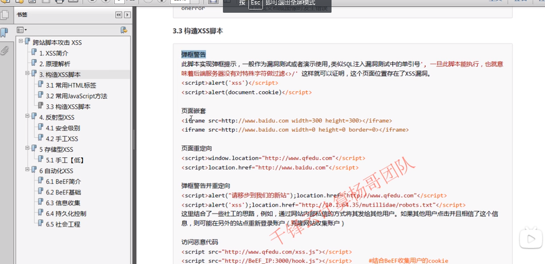Open bookmark 4.2 手工XSS
Screen dimensions: 545x264
62,139
